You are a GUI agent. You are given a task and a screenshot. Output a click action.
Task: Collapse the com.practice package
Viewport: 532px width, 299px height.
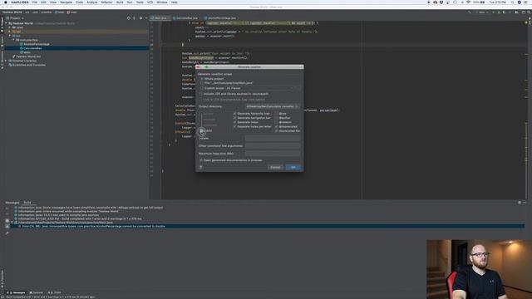pyautogui.click(x=14, y=40)
